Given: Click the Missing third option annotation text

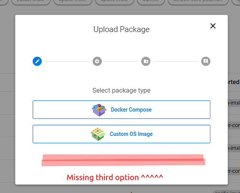Looking at the screenshot, I should pos(115,177).
